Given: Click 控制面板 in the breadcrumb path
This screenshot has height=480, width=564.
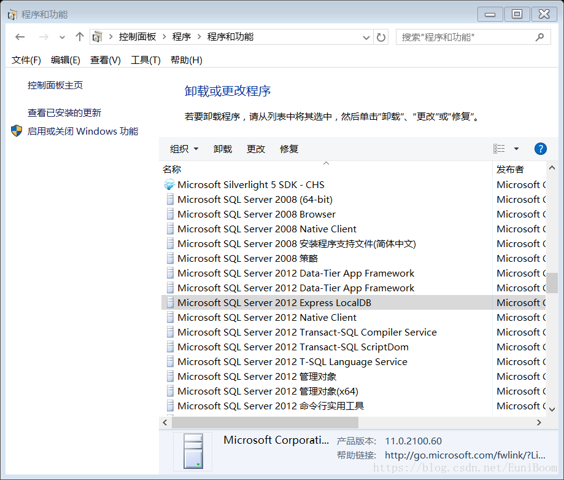Looking at the screenshot, I should pos(137,37).
